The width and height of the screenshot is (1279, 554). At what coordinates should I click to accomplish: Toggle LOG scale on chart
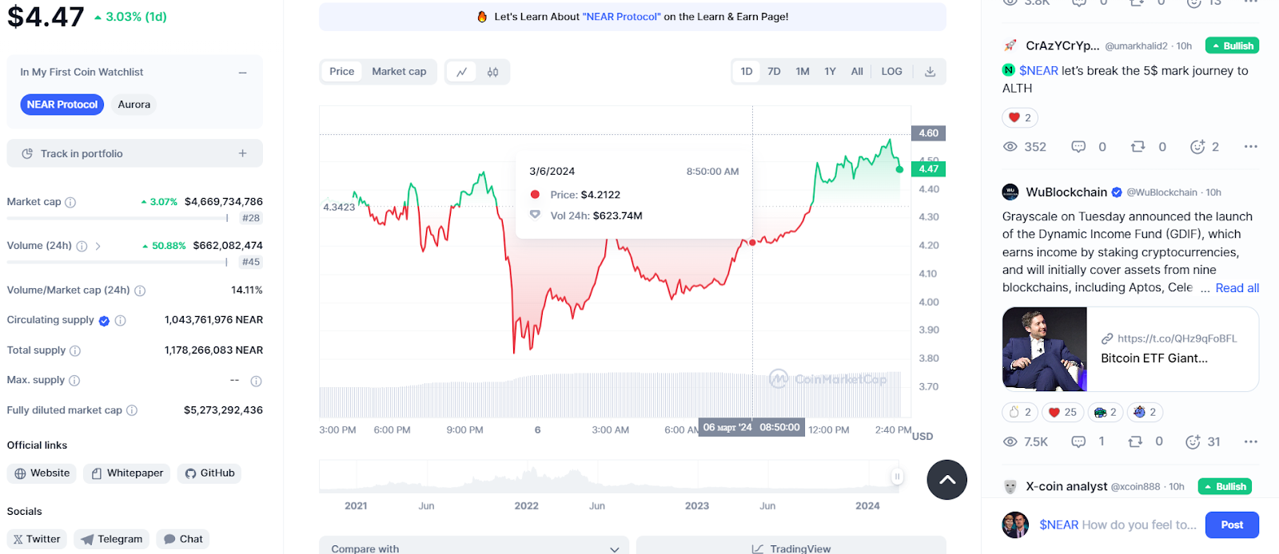pos(891,72)
